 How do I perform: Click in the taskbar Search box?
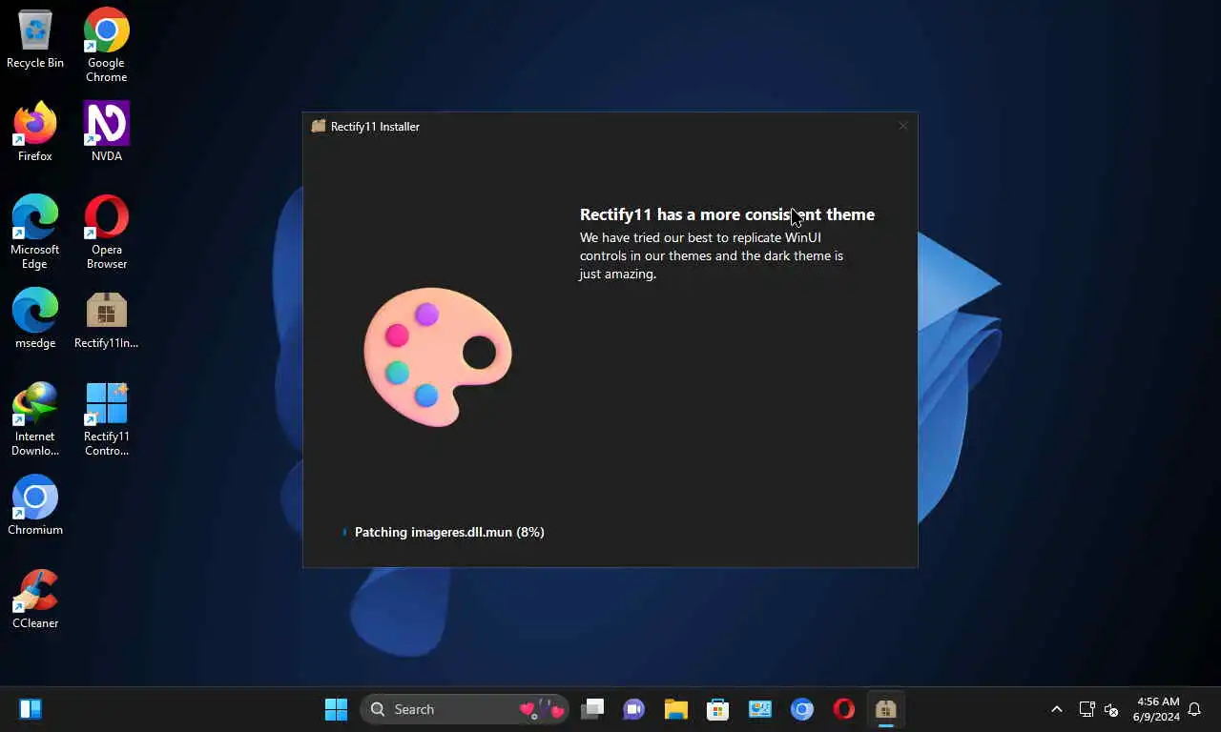465,709
